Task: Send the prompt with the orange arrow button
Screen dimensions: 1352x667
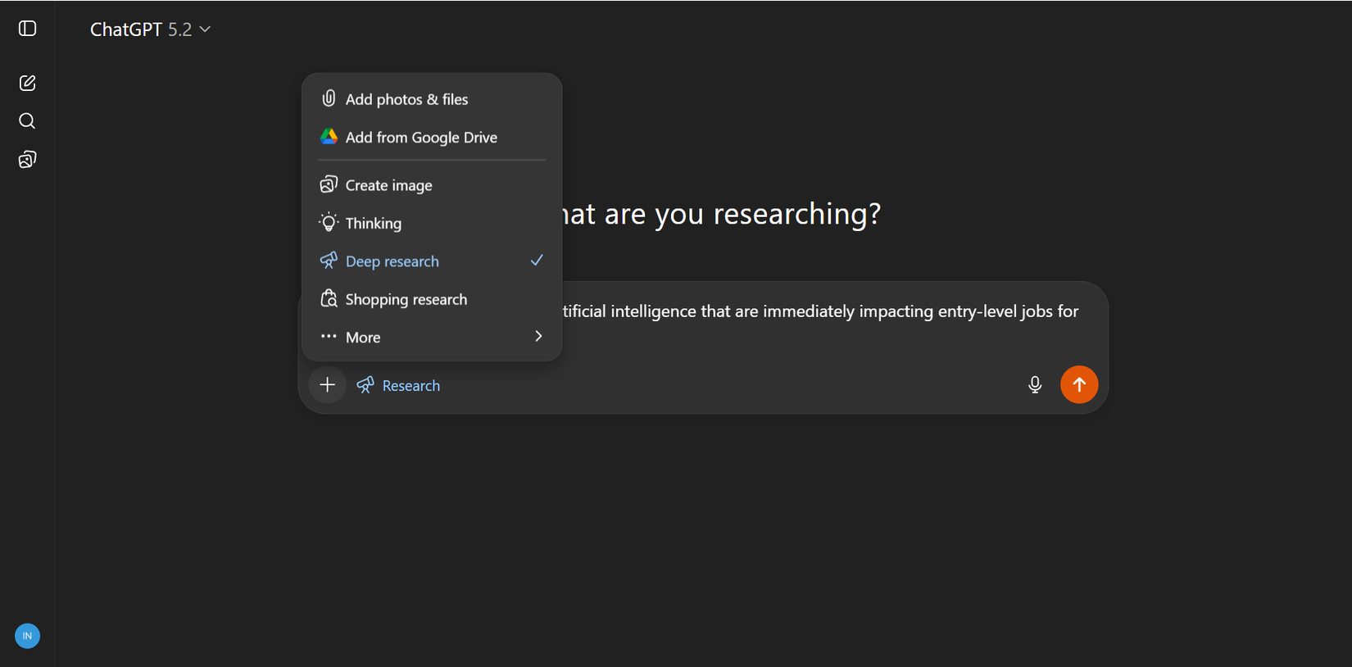Action: pyautogui.click(x=1079, y=384)
